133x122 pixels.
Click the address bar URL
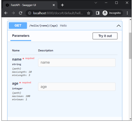(x=58, y=13)
